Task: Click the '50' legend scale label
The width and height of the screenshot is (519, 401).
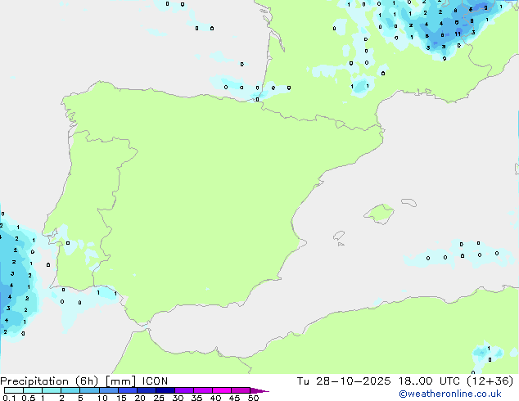Action: click(x=253, y=398)
